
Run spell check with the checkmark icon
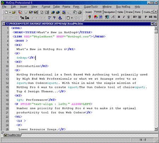[49, 18]
